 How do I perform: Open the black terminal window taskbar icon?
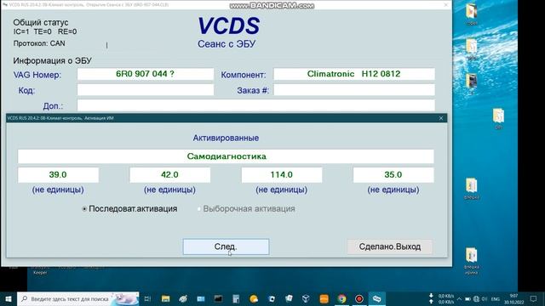[x=218, y=298]
